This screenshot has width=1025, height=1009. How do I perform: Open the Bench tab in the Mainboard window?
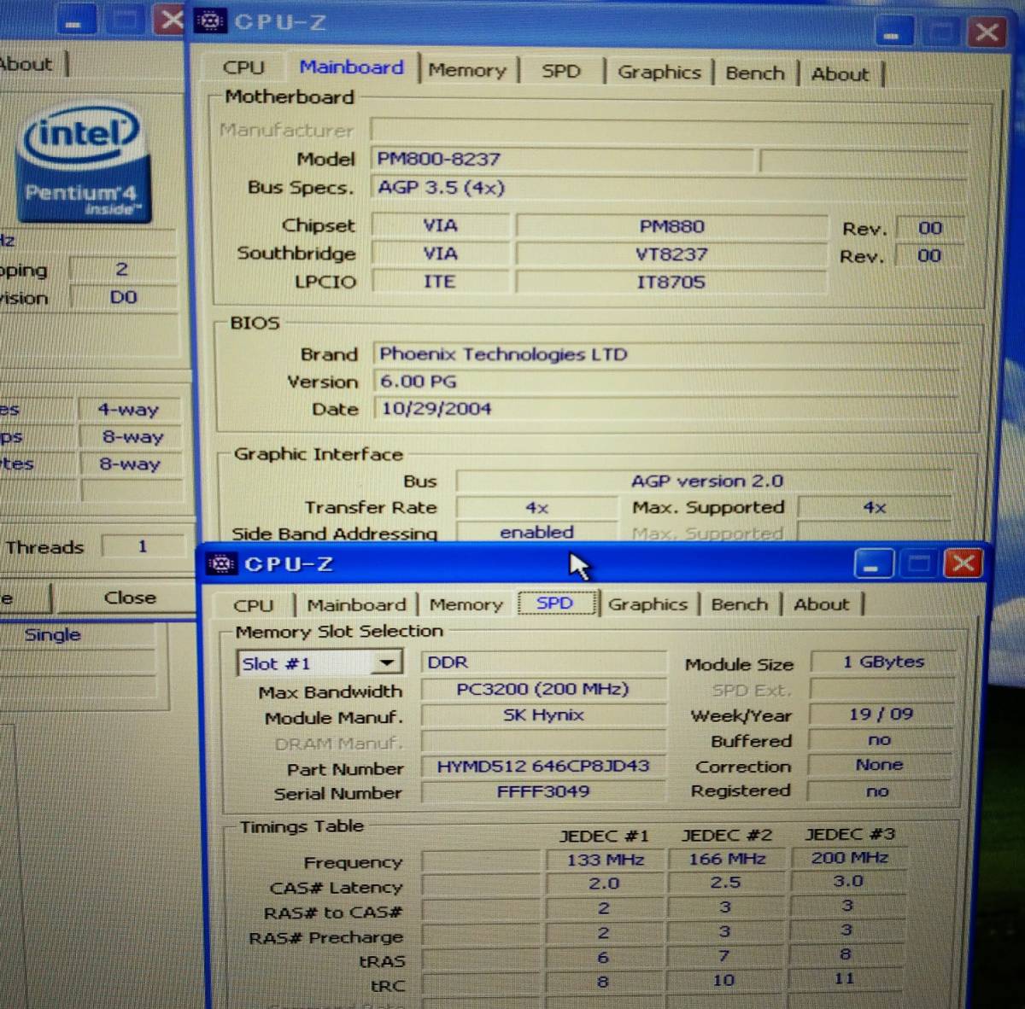pyautogui.click(x=755, y=73)
